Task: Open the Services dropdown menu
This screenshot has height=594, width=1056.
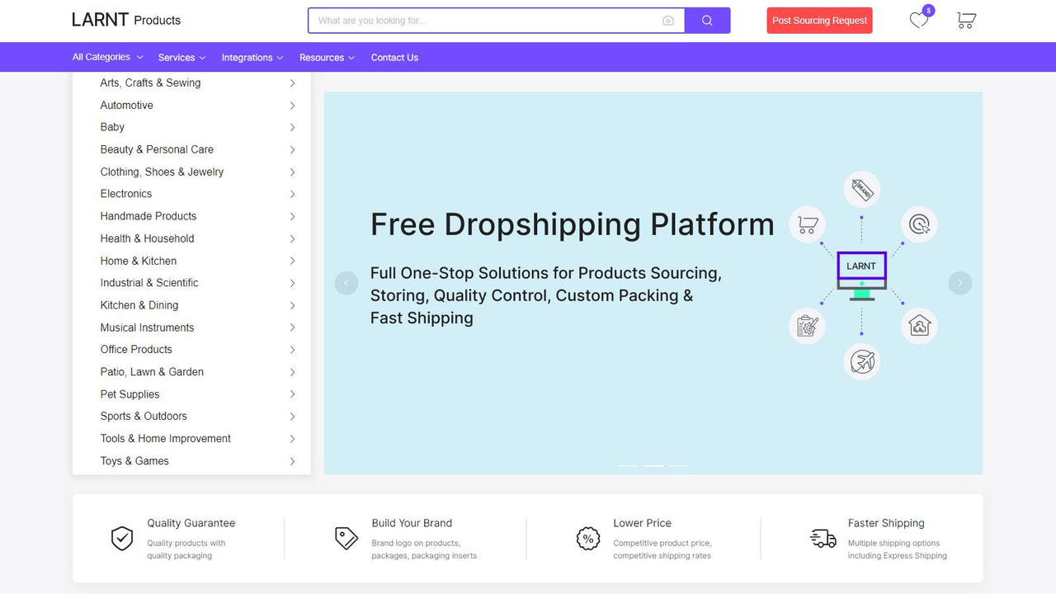Action: (x=181, y=57)
